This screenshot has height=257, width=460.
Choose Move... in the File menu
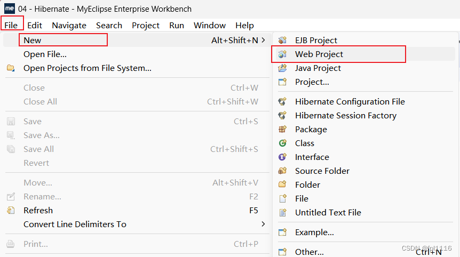click(136, 182)
